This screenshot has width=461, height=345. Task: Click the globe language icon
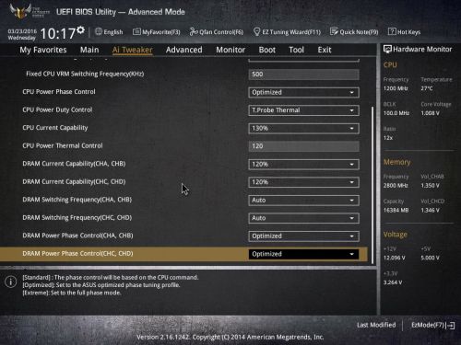coord(99,31)
